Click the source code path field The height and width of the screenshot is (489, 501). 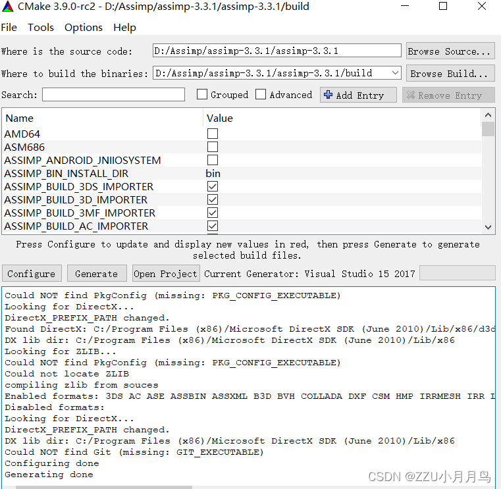277,51
